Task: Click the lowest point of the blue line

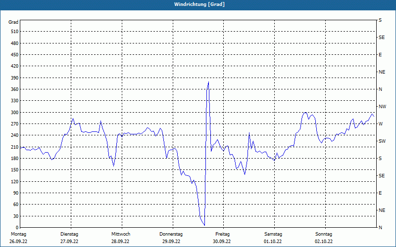Action: [x=204, y=225]
